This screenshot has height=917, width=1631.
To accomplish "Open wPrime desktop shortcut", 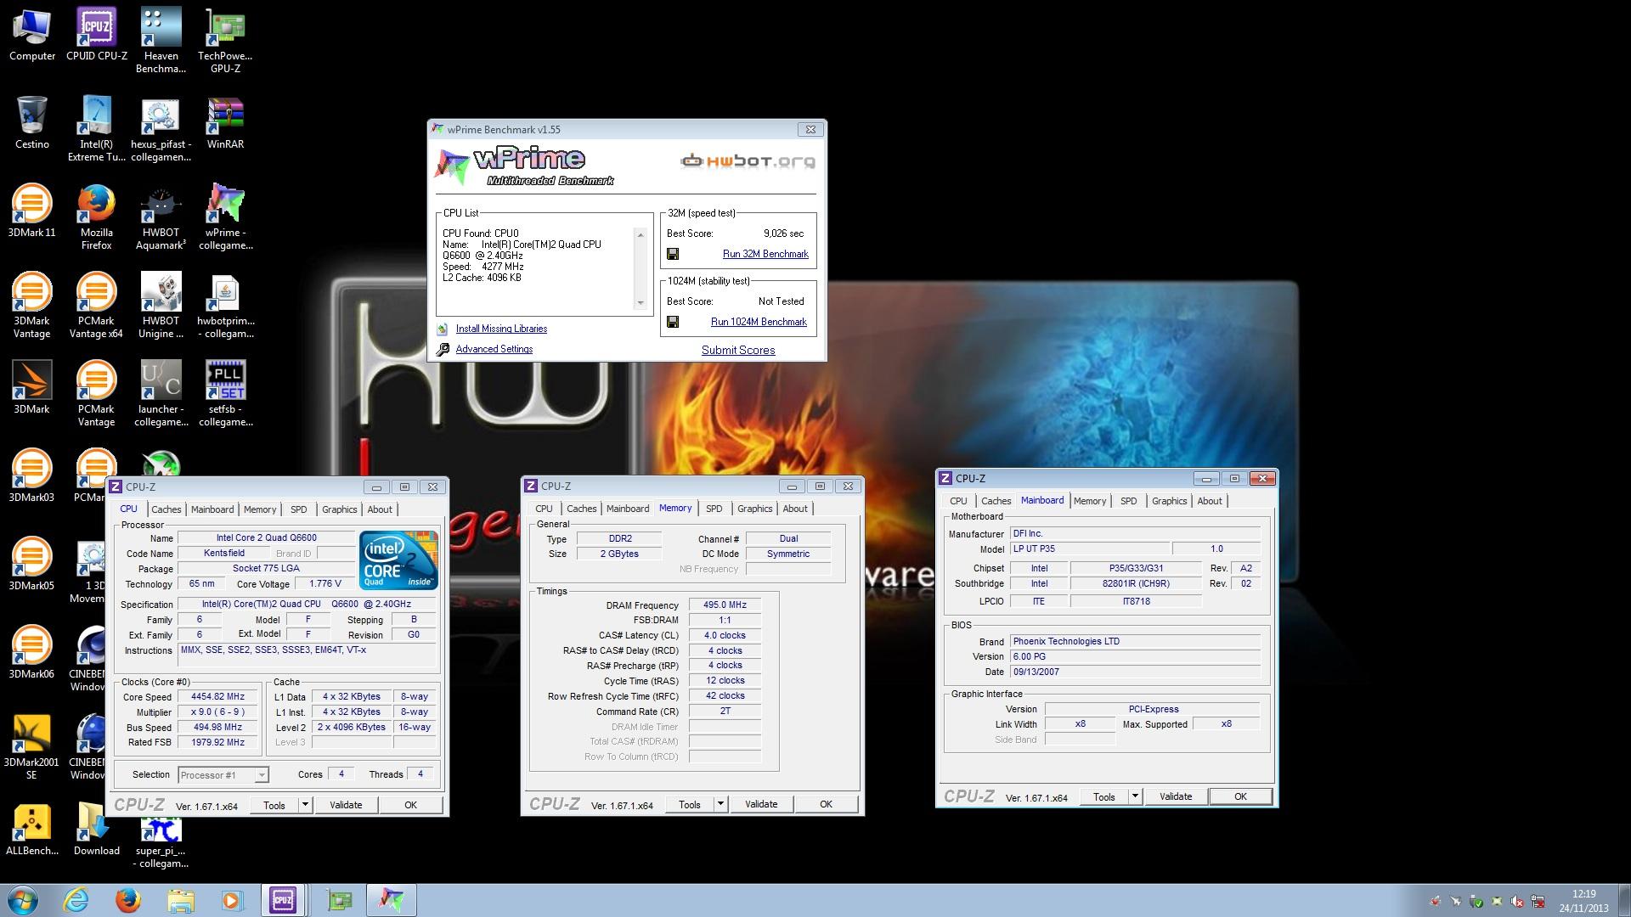I will click(225, 217).
